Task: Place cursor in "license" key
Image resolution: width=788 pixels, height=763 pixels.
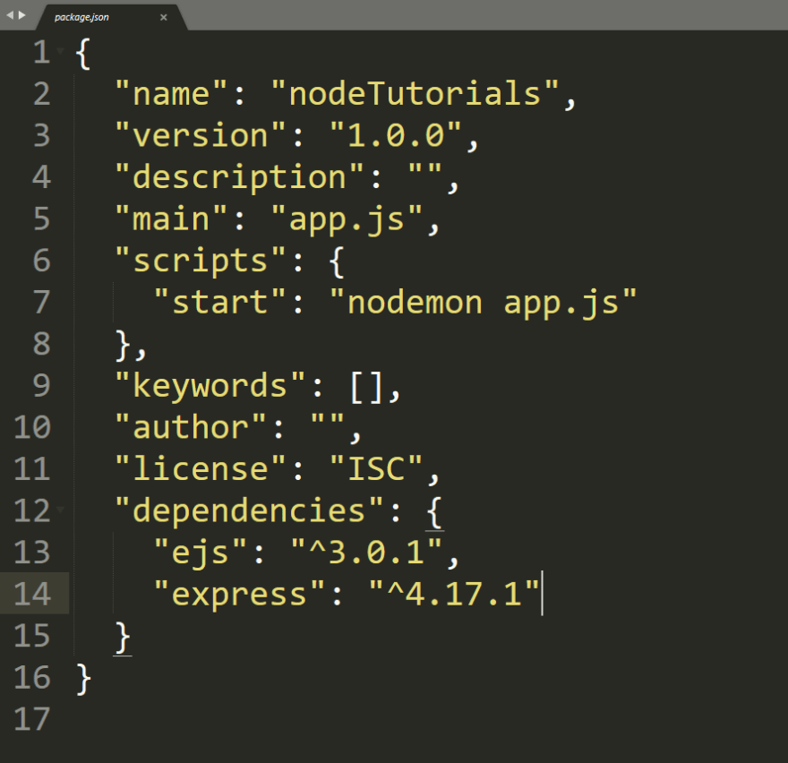Action: (200, 469)
